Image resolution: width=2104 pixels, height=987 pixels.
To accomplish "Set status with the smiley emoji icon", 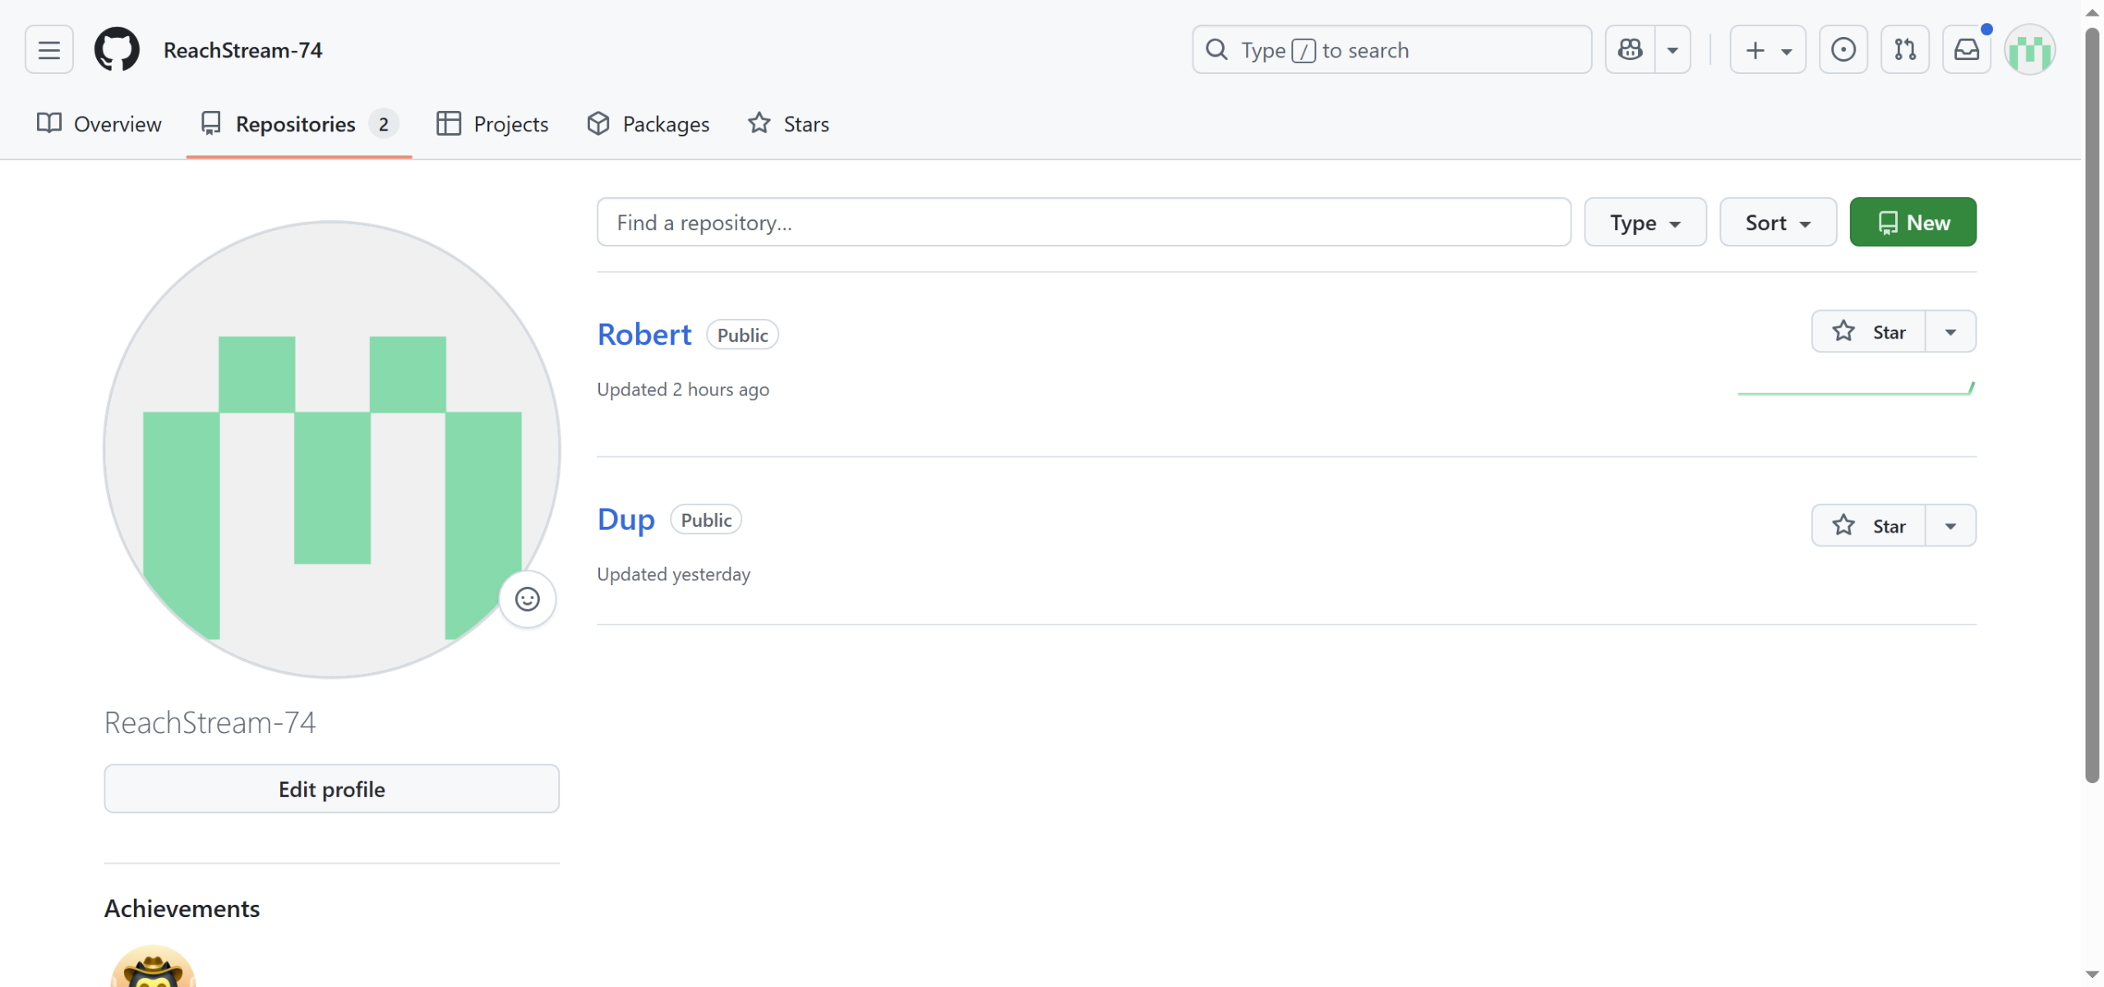I will [527, 599].
